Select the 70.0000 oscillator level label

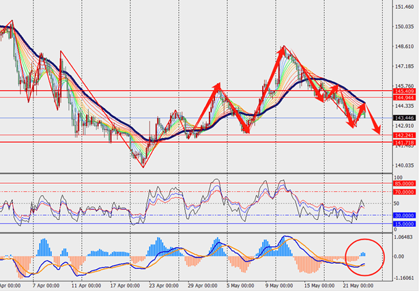coord(403,192)
